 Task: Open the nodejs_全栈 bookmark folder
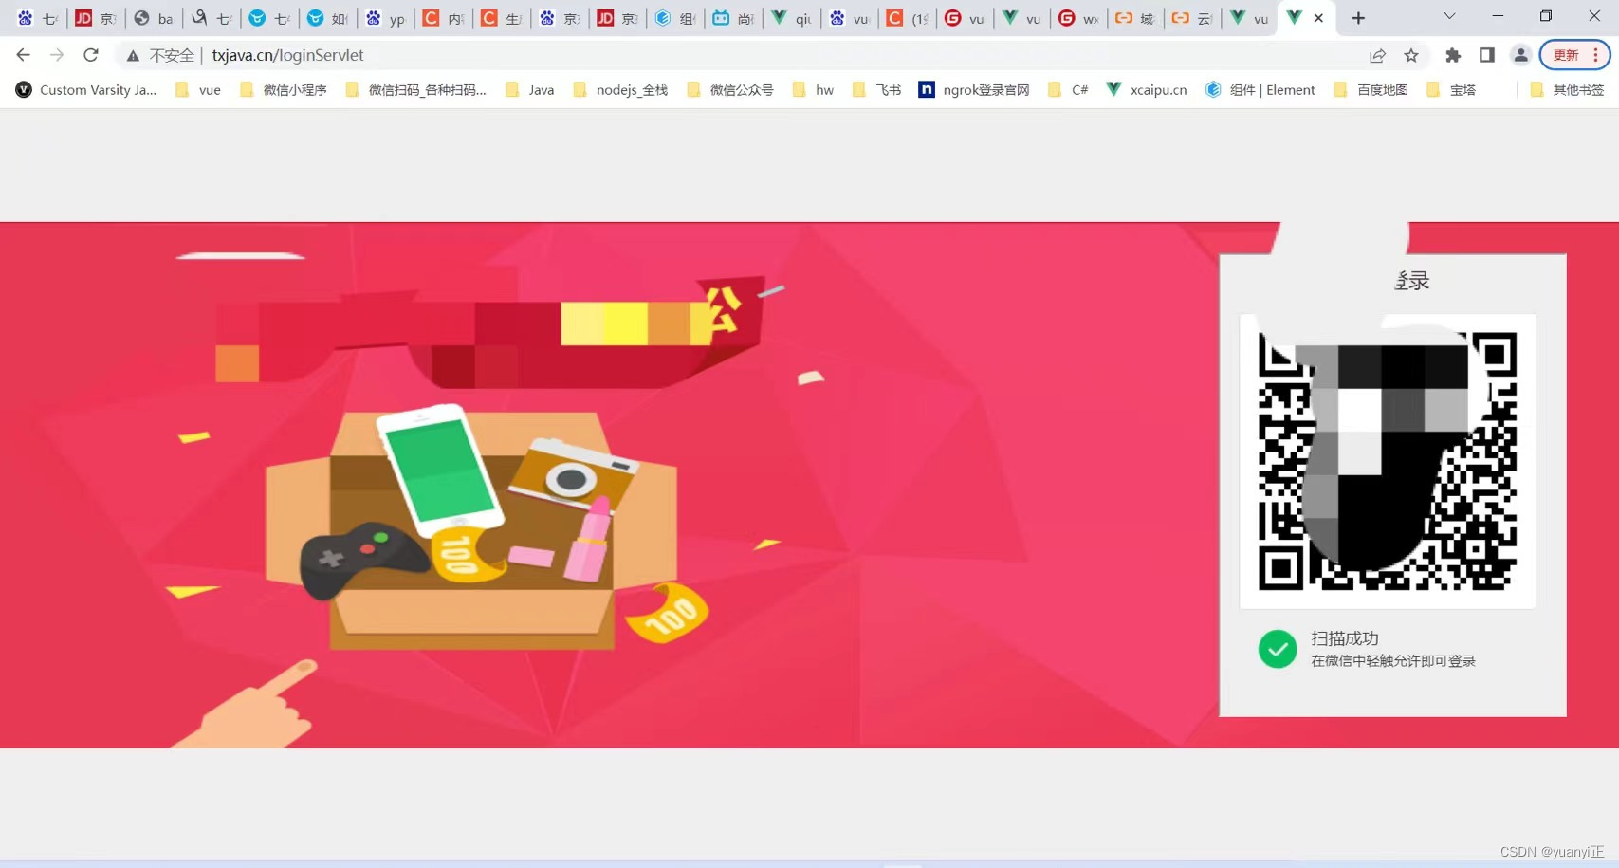620,90
